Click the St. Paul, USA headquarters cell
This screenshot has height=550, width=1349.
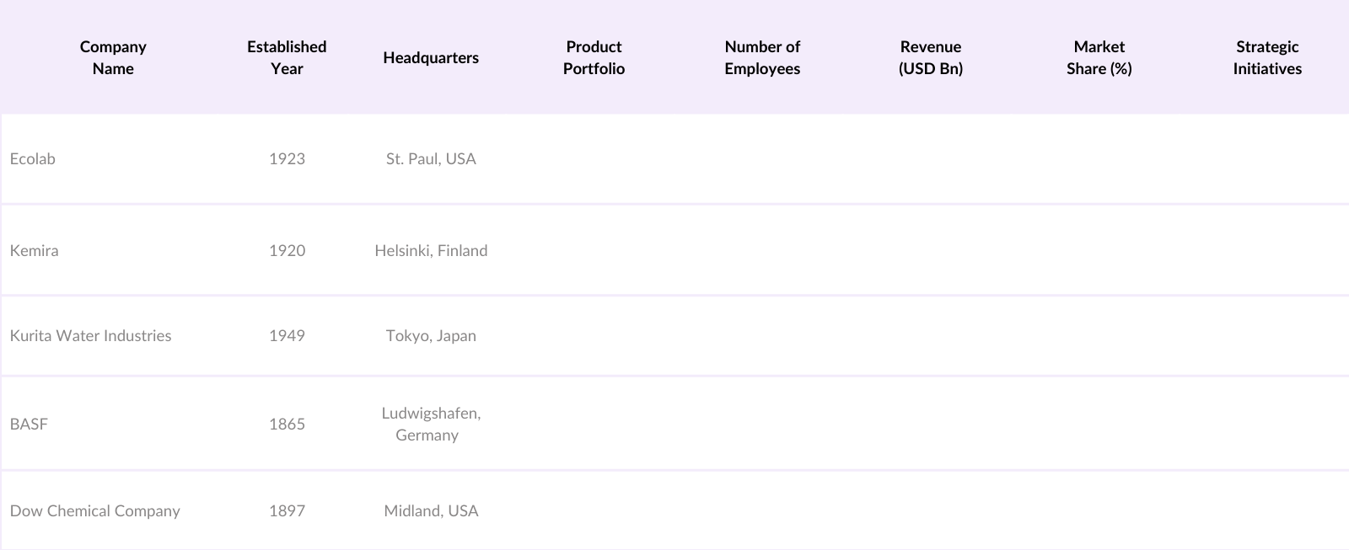431,158
